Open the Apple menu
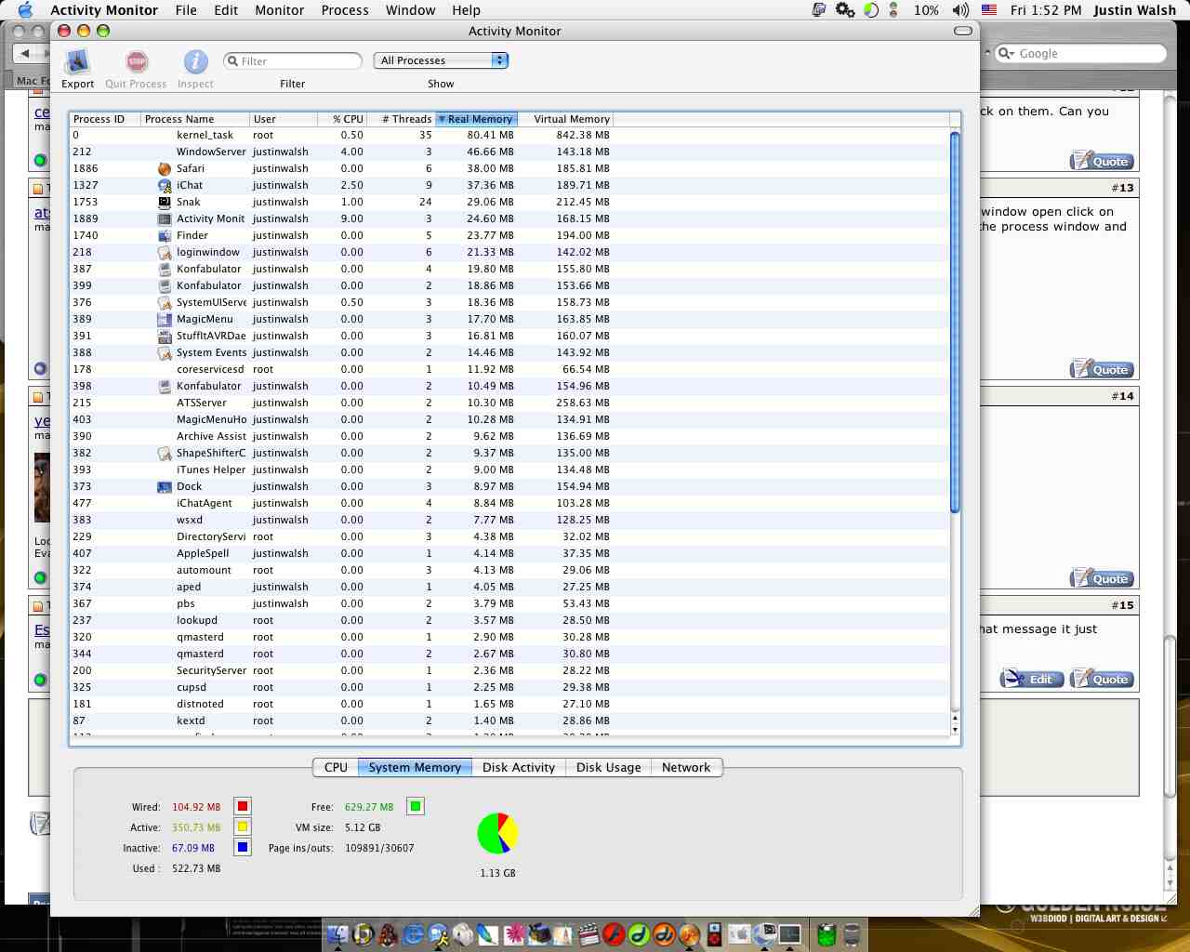The height and width of the screenshot is (952, 1190). click(x=25, y=10)
